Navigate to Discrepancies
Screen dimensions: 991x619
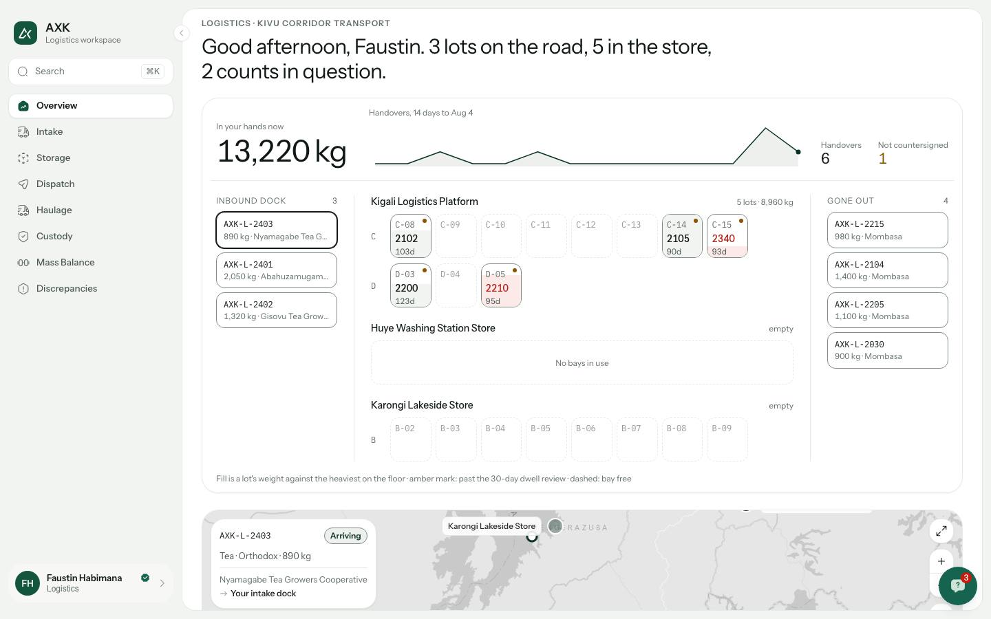coord(91,289)
